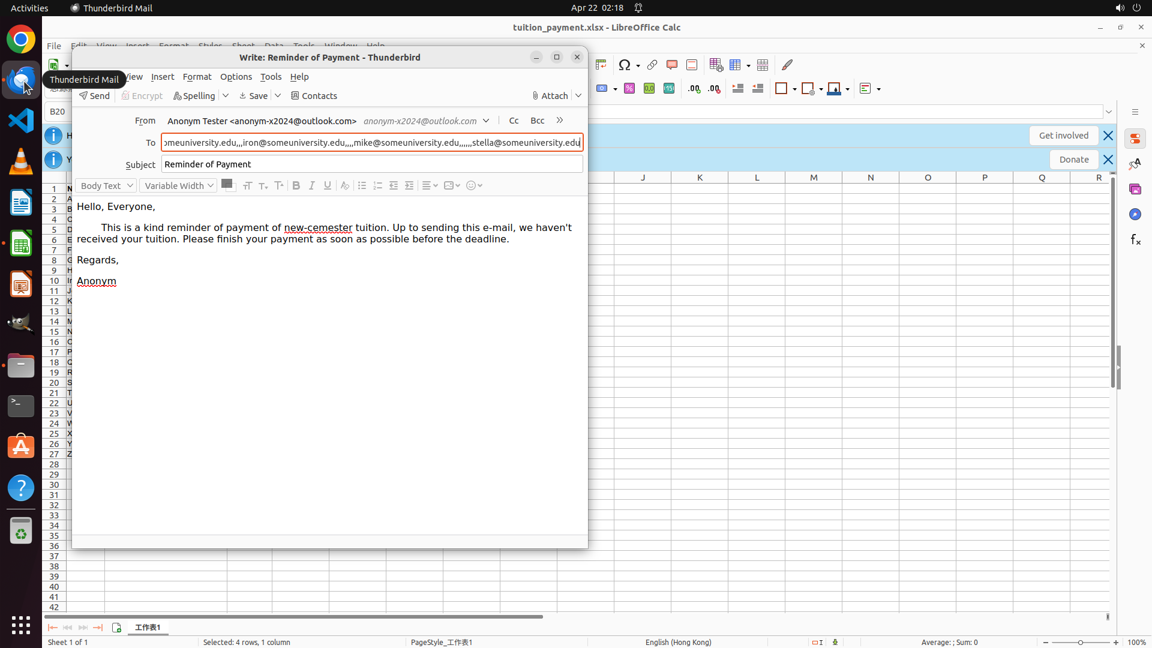1152x648 pixels.
Task: Open the Save options dropdown arrow
Action: (x=278, y=96)
